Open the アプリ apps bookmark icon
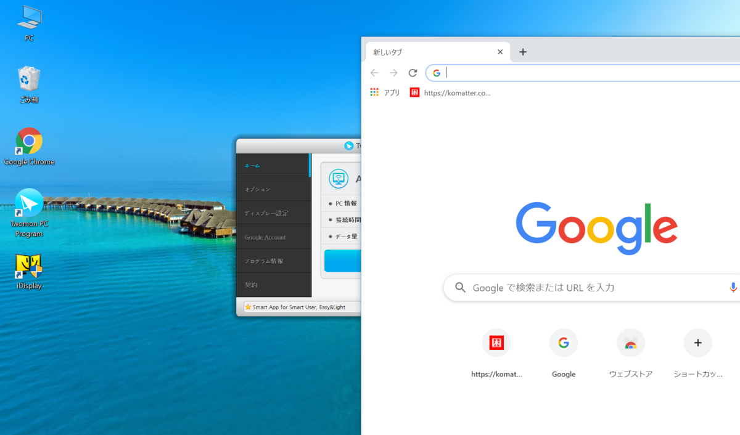The width and height of the screenshot is (740, 435). [x=385, y=92]
